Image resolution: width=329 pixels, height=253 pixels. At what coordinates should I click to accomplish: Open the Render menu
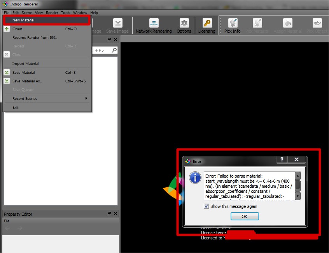click(x=52, y=12)
